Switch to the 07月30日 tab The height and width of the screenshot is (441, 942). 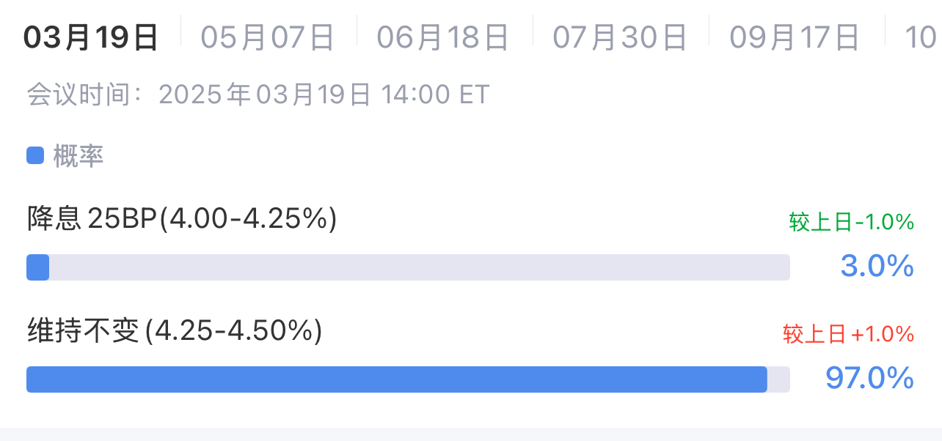620,37
